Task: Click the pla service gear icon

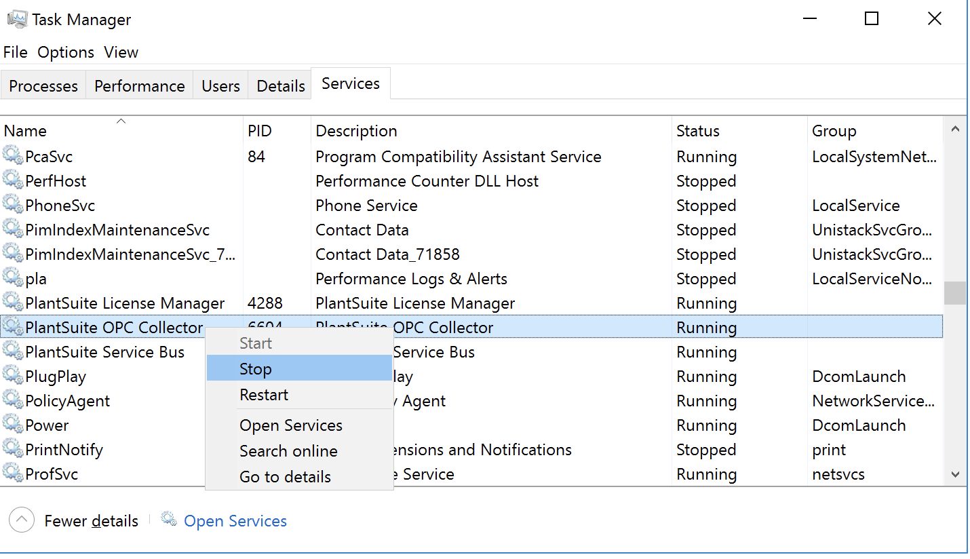Action: pyautogui.click(x=13, y=278)
